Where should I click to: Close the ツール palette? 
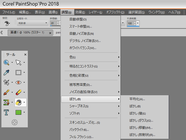click(x=25, y=54)
